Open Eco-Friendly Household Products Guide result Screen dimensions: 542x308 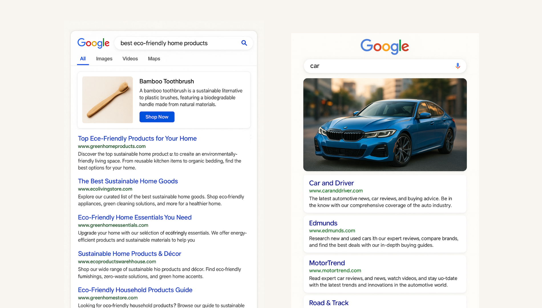[x=135, y=290]
